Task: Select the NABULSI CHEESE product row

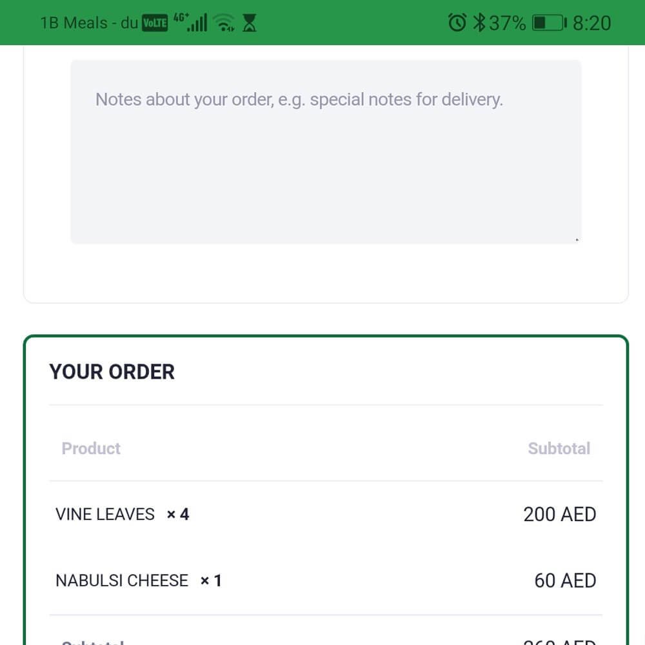Action: (x=326, y=580)
